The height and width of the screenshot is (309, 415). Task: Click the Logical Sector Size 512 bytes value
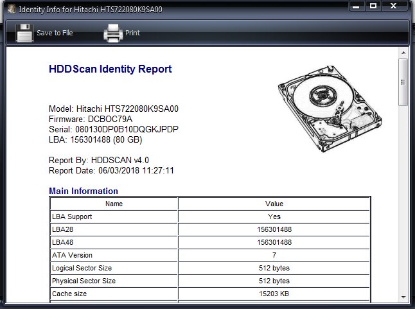274,268
